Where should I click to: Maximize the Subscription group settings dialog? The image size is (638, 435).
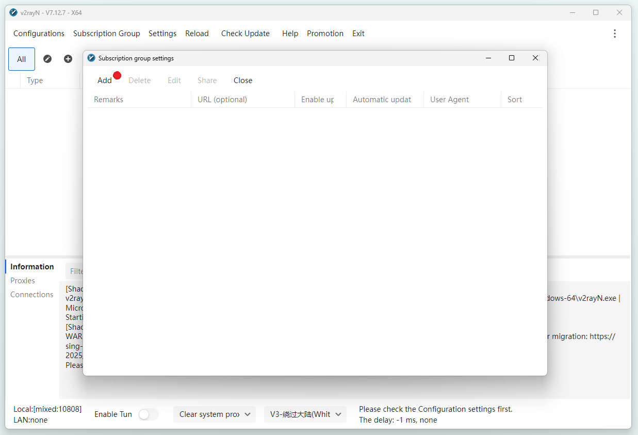click(512, 58)
